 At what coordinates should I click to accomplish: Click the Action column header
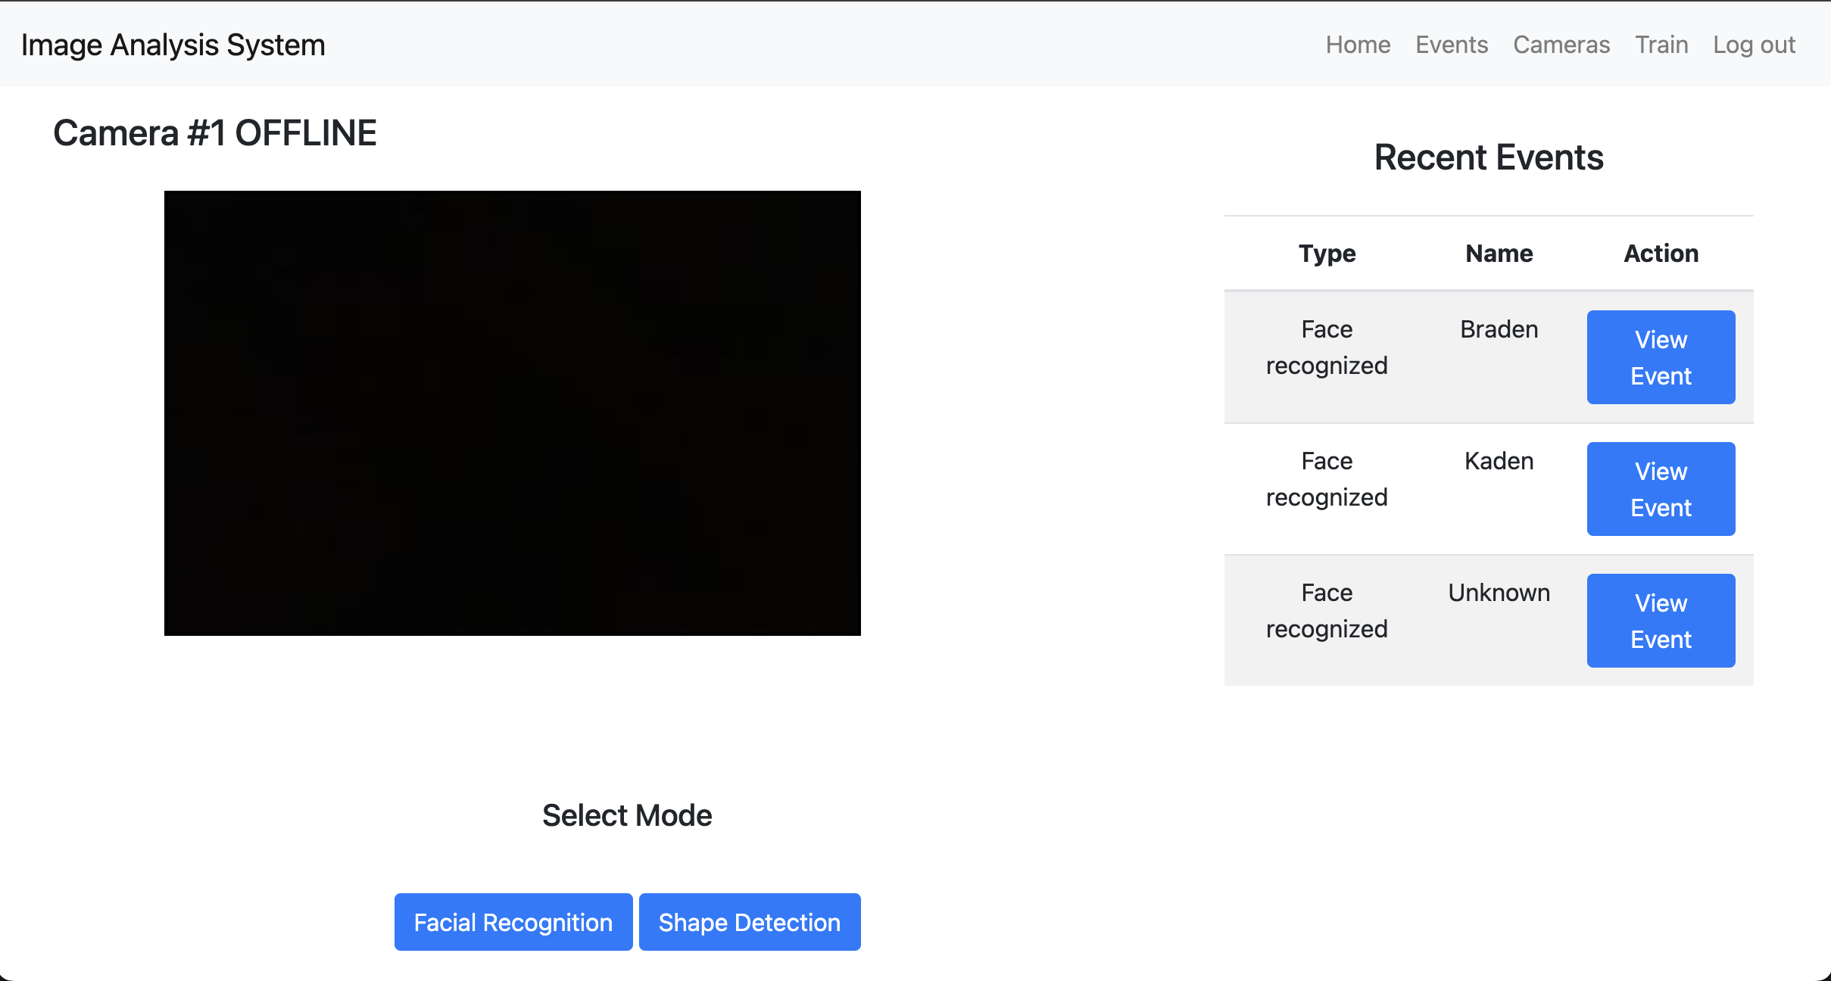coord(1661,254)
